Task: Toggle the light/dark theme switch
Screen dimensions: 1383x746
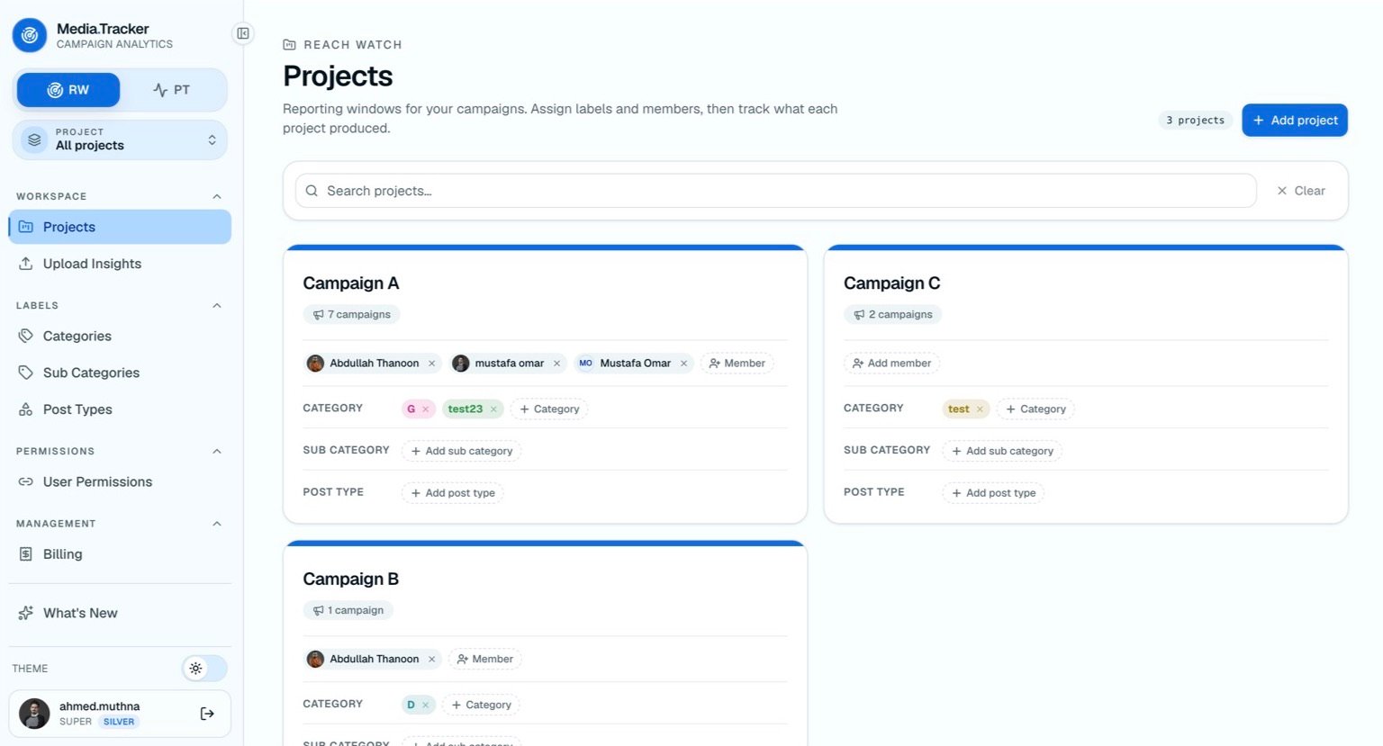Action: (204, 669)
